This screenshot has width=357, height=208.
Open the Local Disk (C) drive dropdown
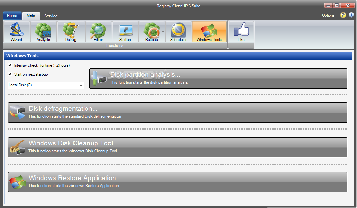[46, 85]
